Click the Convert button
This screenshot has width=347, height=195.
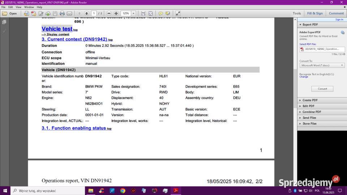tap(322, 89)
